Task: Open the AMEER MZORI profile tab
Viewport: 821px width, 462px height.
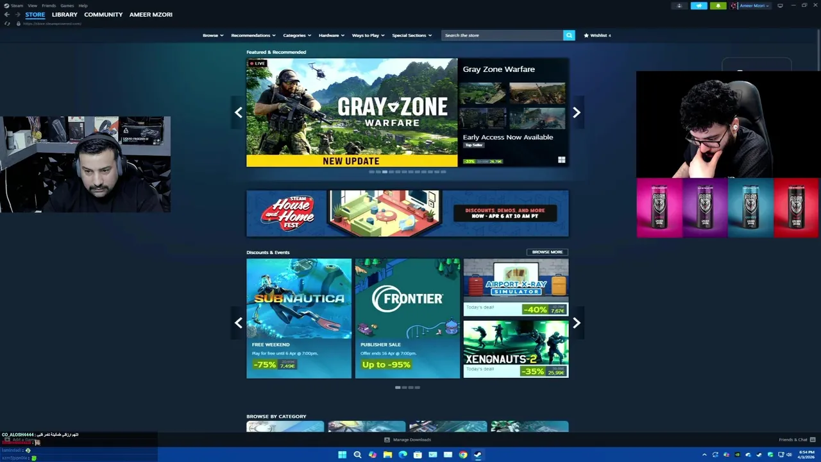Action: pyautogui.click(x=151, y=14)
